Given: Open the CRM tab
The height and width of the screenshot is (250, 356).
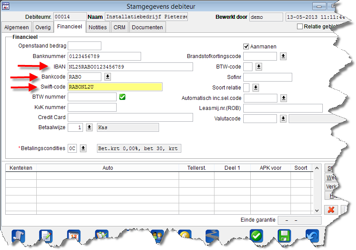Looking at the screenshot, I should tap(119, 27).
